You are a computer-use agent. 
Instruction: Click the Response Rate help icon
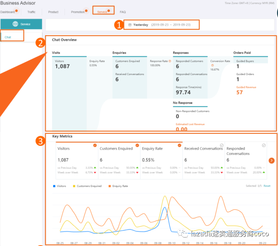tap(170, 61)
